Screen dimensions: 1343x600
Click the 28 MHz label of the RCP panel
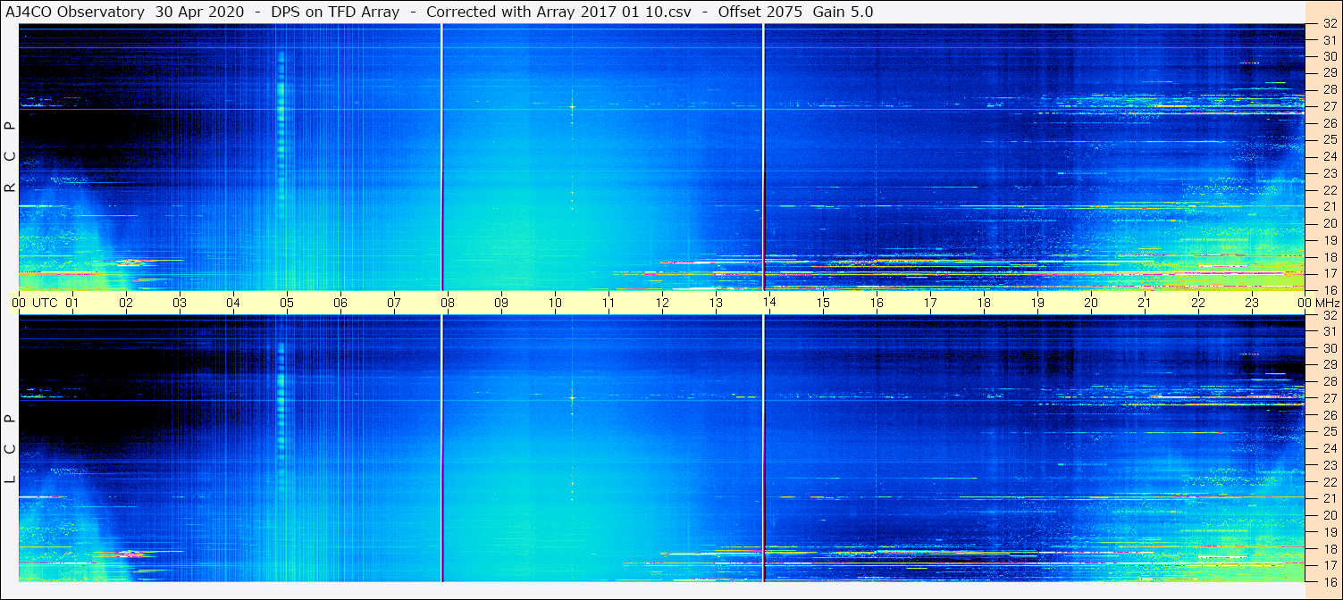1330,89
